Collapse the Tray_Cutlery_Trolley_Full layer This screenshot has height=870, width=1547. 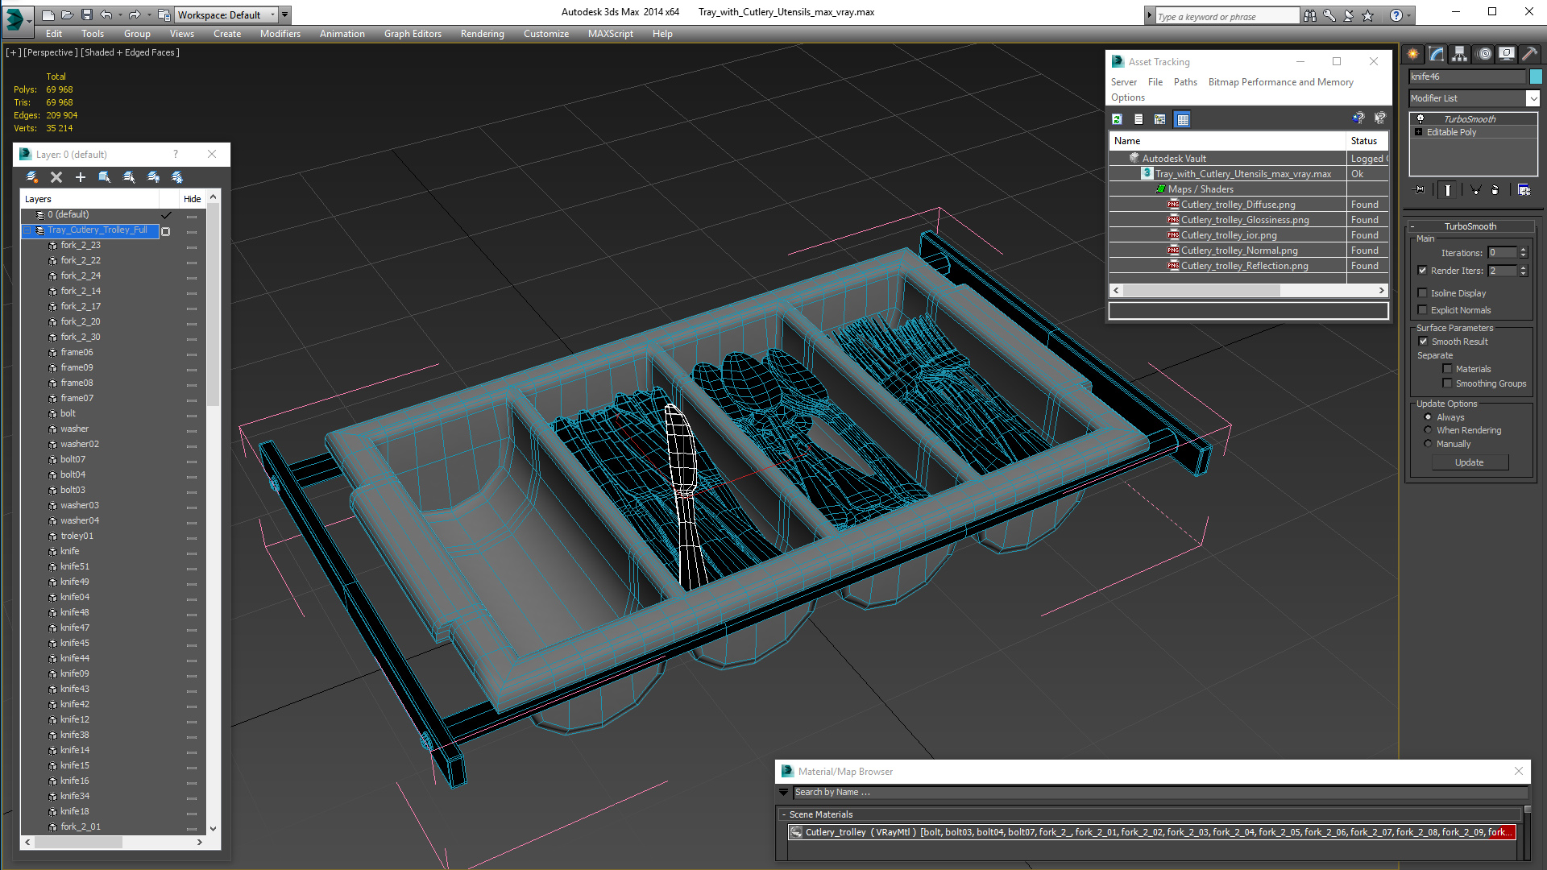(27, 230)
